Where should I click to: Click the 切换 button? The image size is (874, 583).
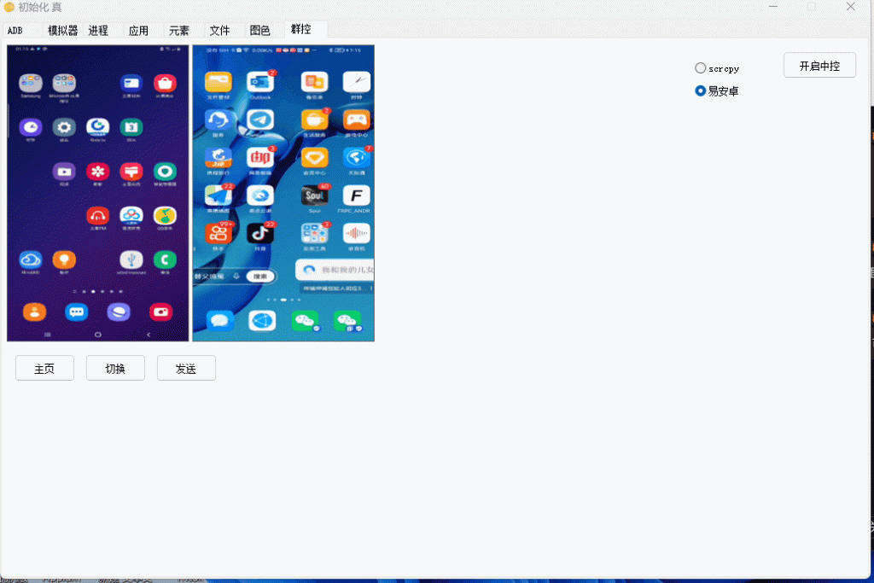pyautogui.click(x=115, y=369)
